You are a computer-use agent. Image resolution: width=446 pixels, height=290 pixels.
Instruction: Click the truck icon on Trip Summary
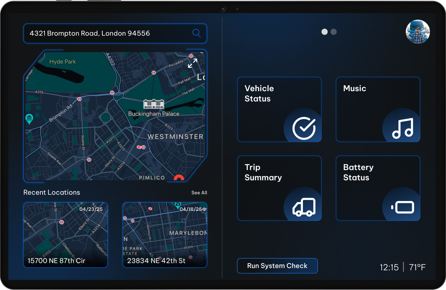click(304, 206)
